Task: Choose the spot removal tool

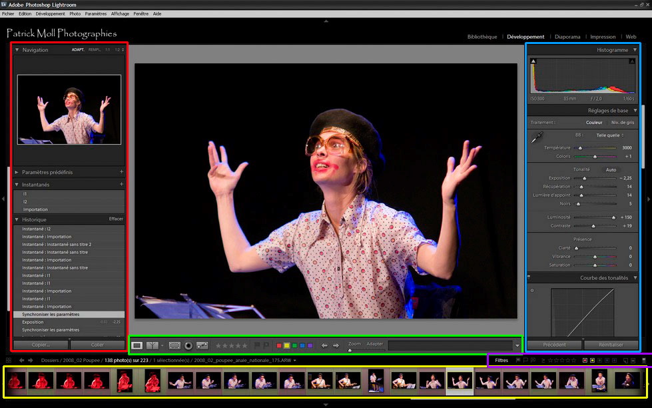Action: (x=202, y=345)
